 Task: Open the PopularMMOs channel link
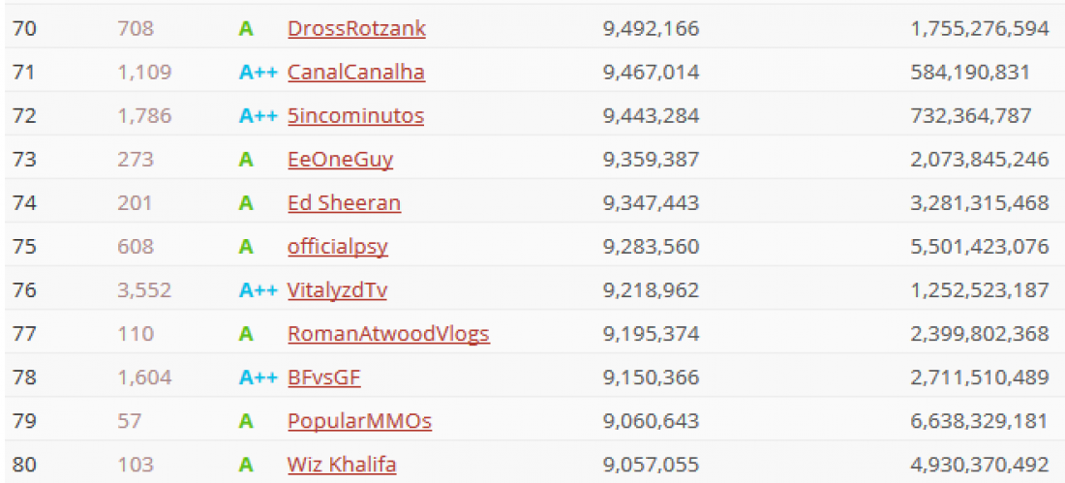(x=359, y=421)
